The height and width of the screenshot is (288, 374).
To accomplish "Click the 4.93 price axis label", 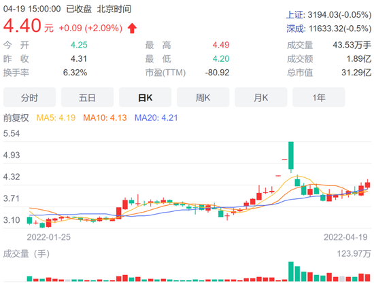I will point(12,155).
